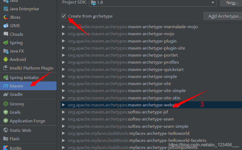Select Spring Initializr entry

pyautogui.click(x=28, y=77)
